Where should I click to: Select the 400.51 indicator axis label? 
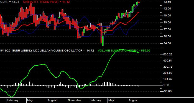(x=168, y=61)
